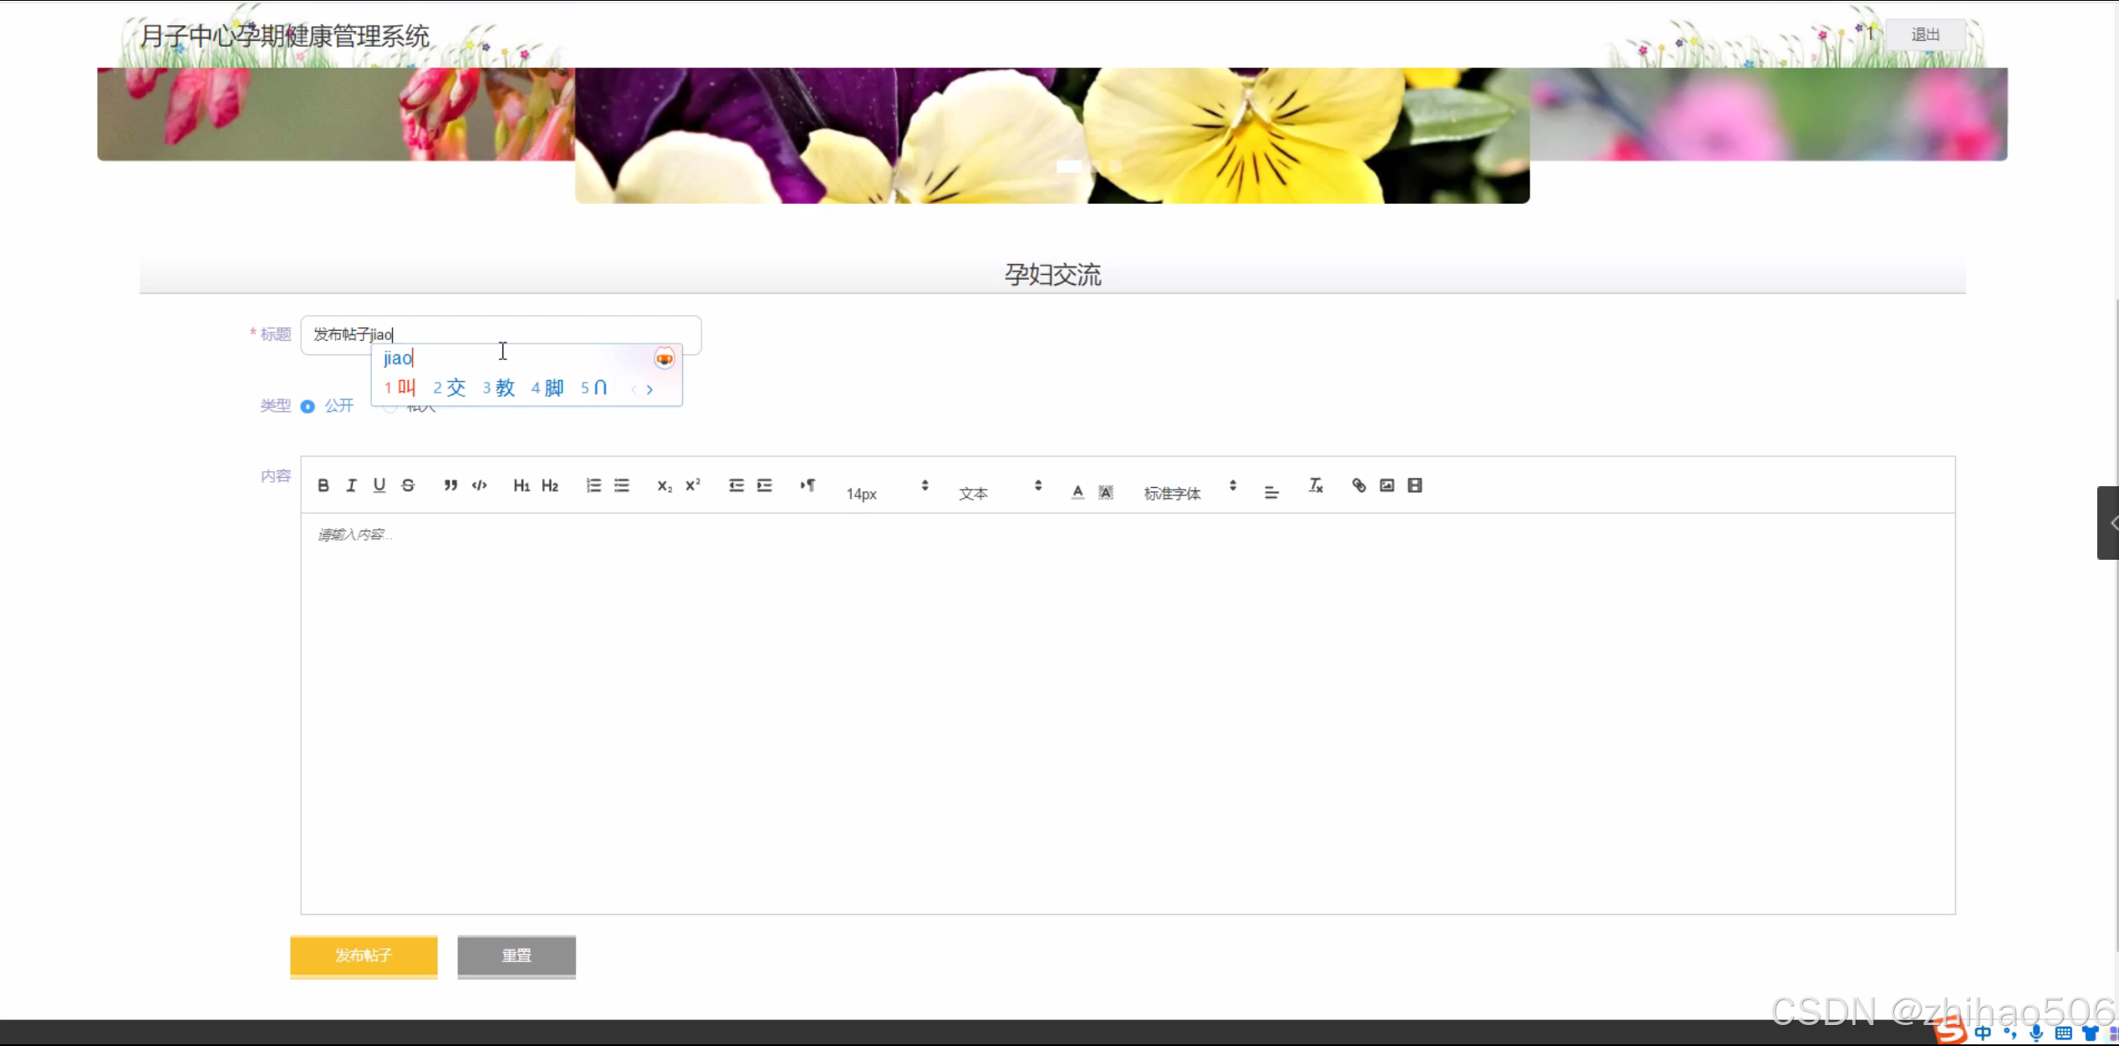
Task: Select the 公开 radio option
Action: click(308, 406)
